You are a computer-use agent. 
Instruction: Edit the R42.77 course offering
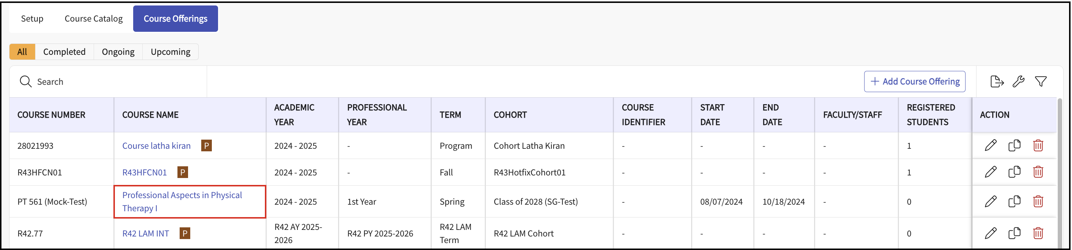(x=991, y=233)
